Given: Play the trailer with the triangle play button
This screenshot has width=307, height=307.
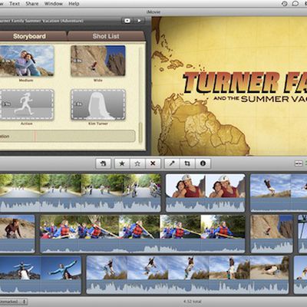Looking at the screenshot, I should pyautogui.click(x=139, y=21).
